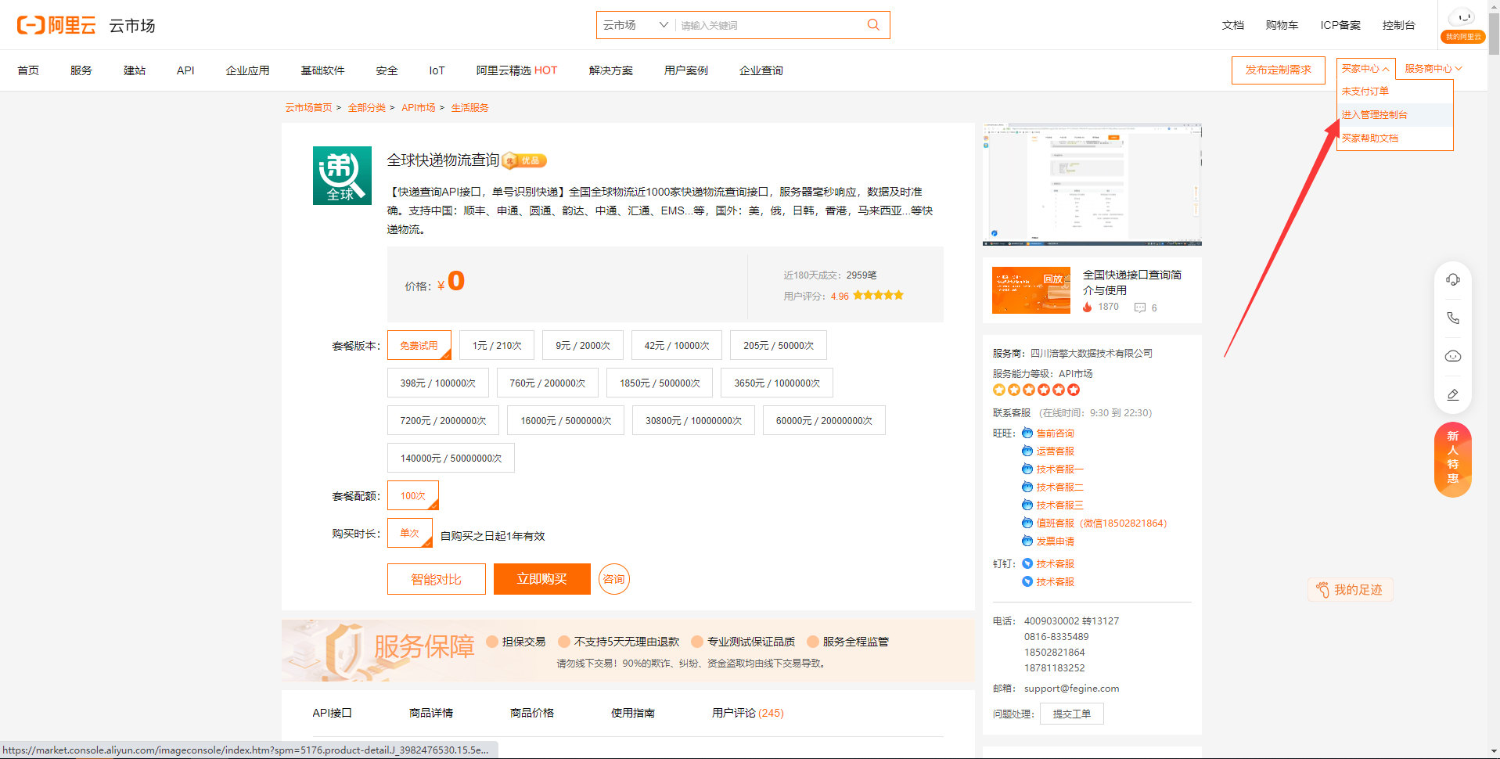Click the footprint icon in 我的足迹
The image size is (1500, 759).
(1322, 590)
